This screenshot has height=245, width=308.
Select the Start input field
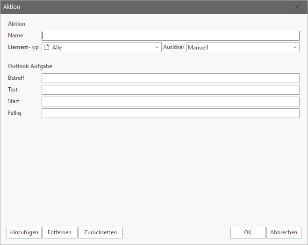click(171, 101)
